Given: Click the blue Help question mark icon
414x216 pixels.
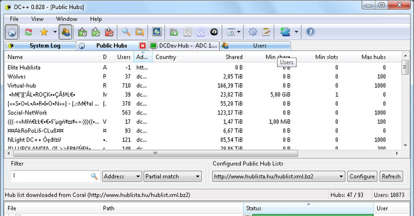Looking at the screenshot, I should pos(310,32).
